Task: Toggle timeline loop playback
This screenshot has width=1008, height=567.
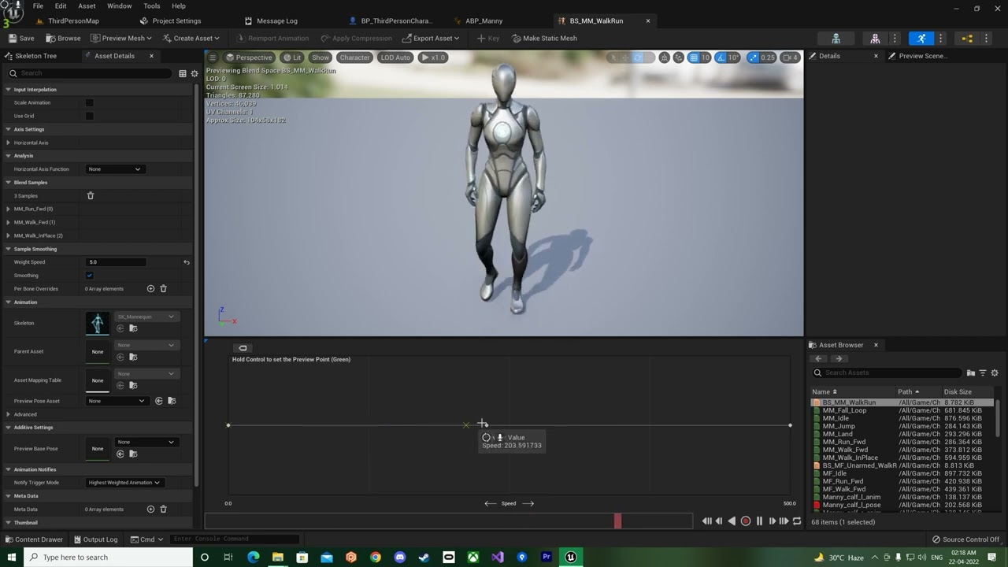Action: pyautogui.click(x=797, y=521)
